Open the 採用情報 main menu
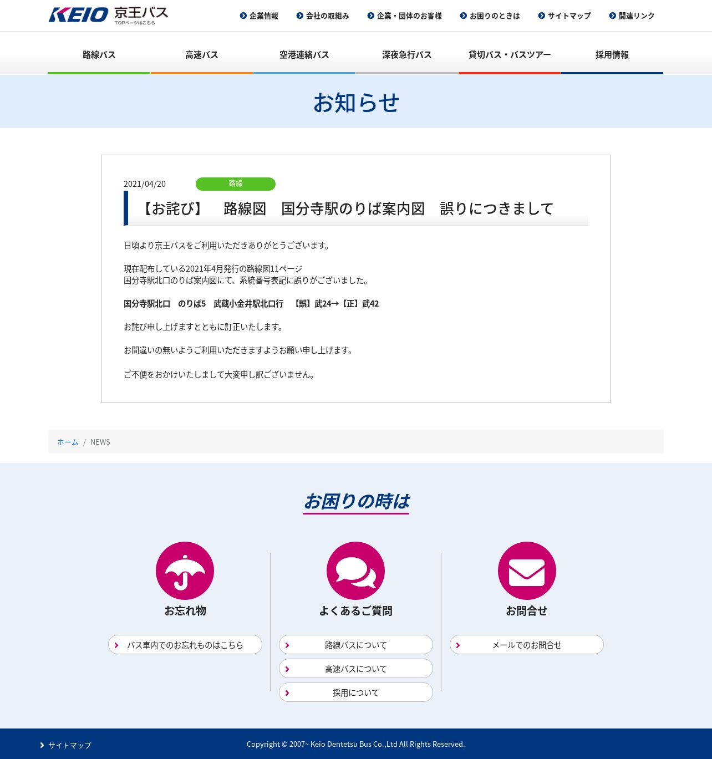 click(612, 54)
